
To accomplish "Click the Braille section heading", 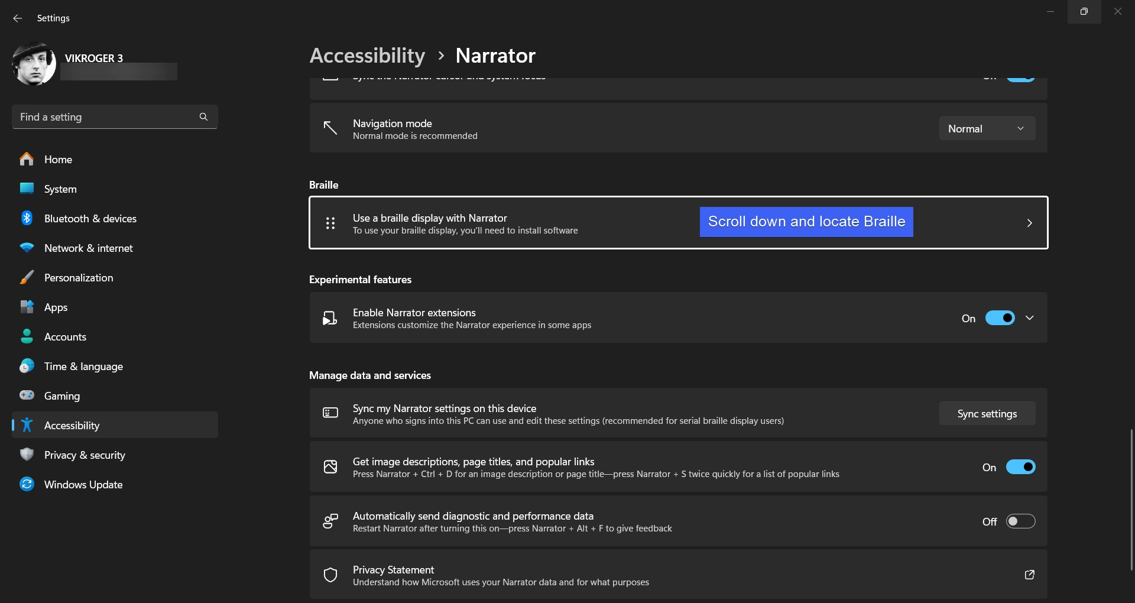I will click(x=324, y=185).
